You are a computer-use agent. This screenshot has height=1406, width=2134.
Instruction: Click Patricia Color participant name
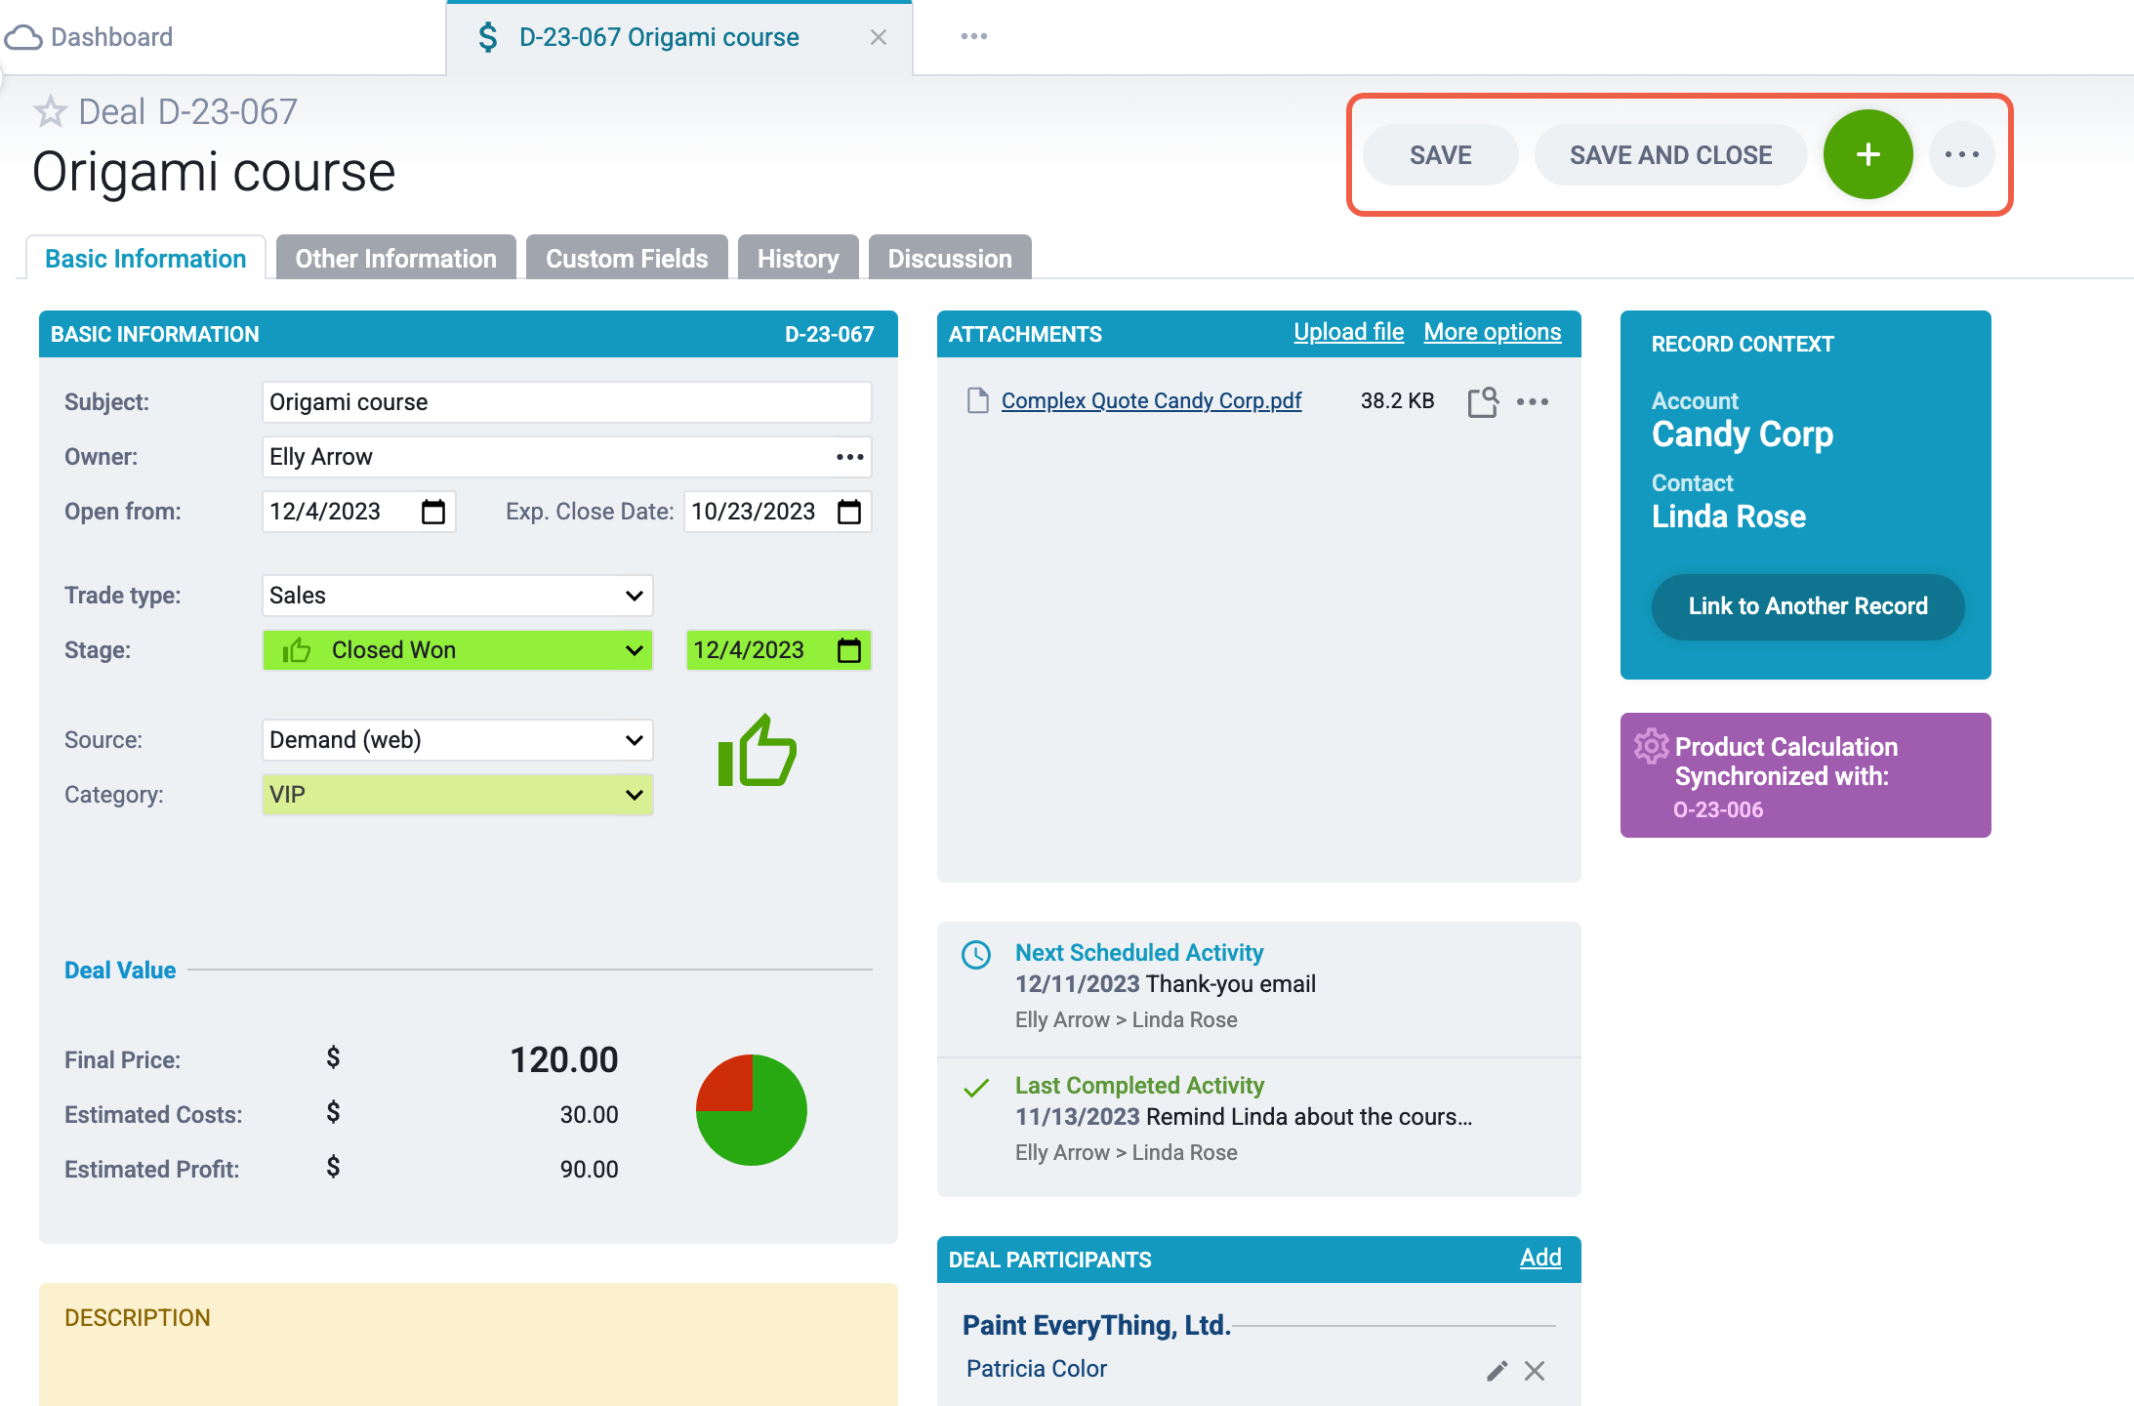1037,1369
